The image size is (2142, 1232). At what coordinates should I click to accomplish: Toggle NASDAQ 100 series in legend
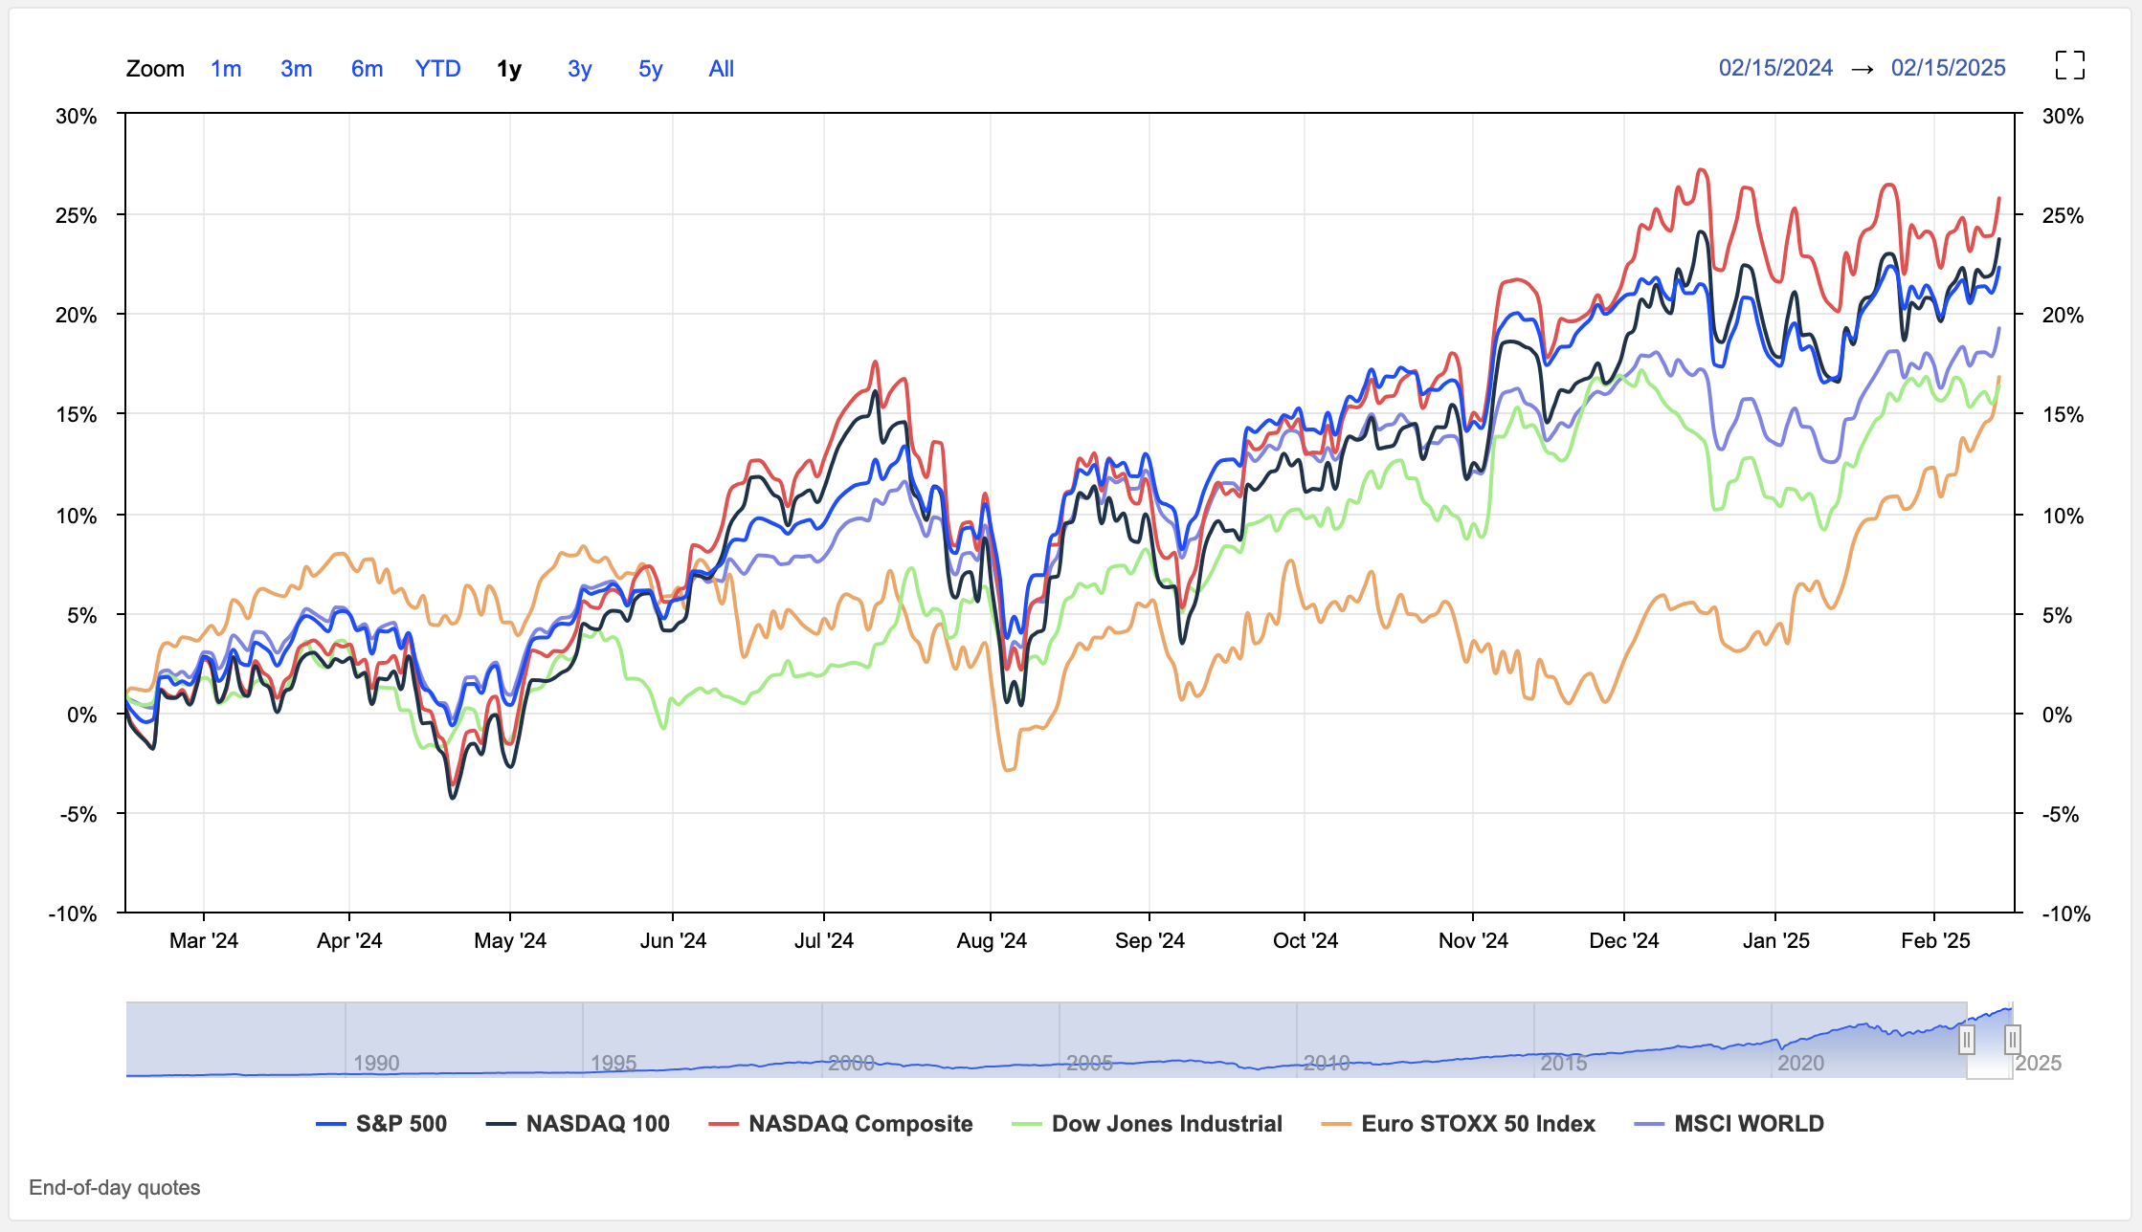(578, 1124)
